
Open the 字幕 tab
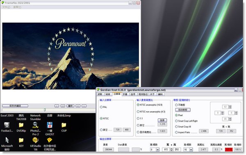tap(125, 94)
